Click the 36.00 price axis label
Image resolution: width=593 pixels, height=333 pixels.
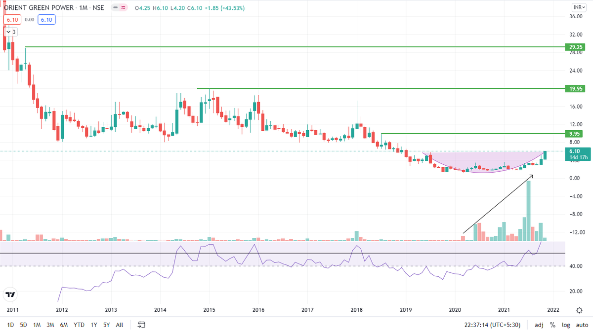tap(576, 17)
